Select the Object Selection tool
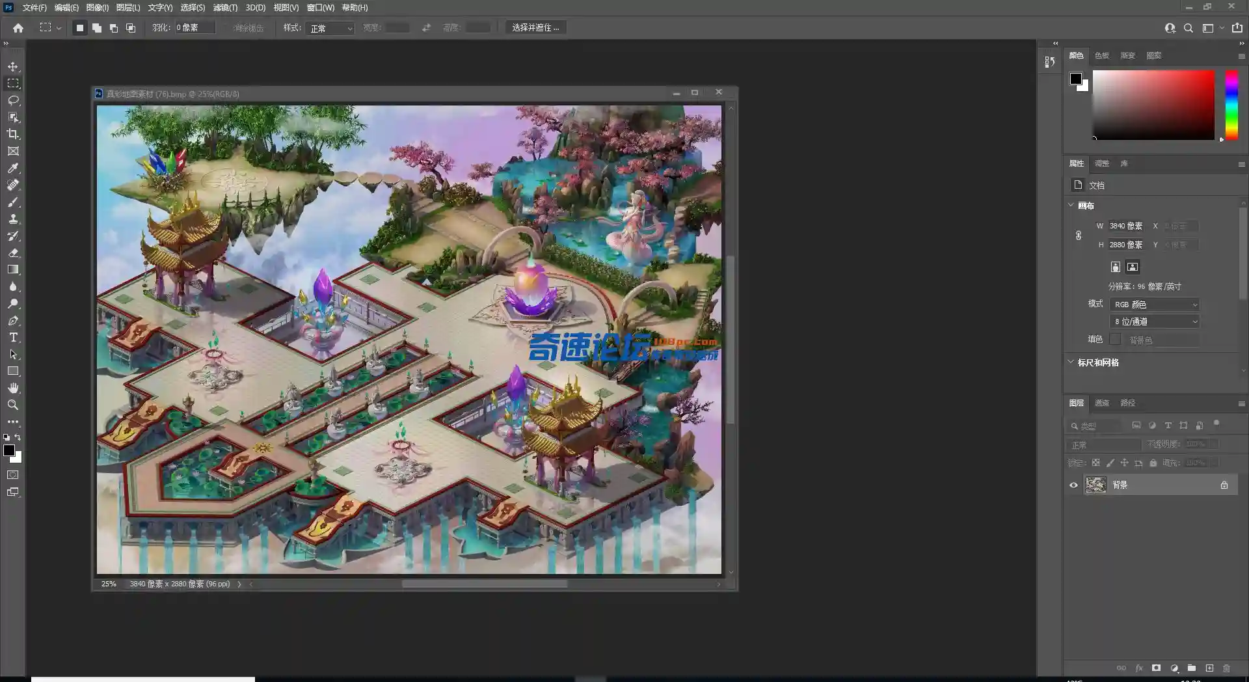Viewport: 1249px width, 682px height. (x=13, y=117)
